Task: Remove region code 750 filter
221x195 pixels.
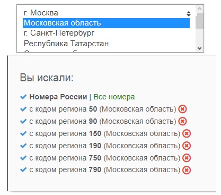Action: tap(187, 158)
